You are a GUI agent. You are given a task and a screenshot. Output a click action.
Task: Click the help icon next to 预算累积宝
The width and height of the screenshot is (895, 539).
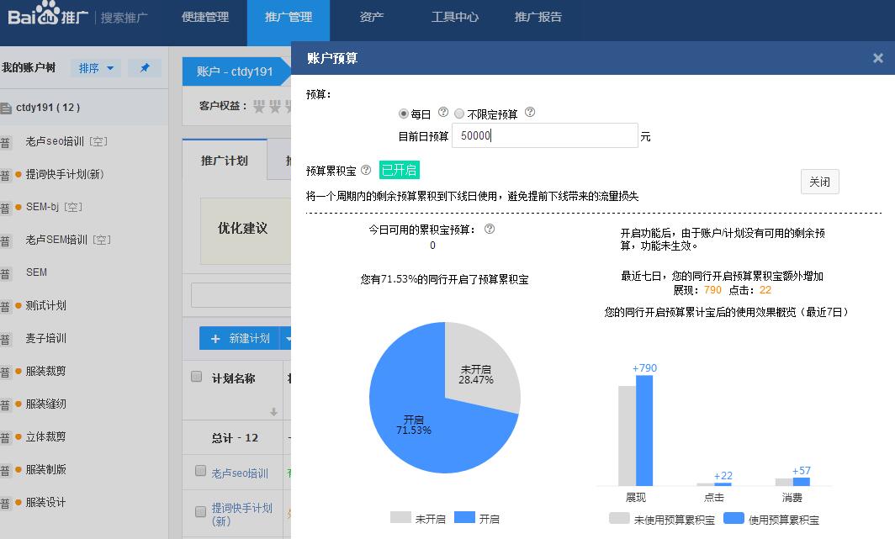click(364, 170)
